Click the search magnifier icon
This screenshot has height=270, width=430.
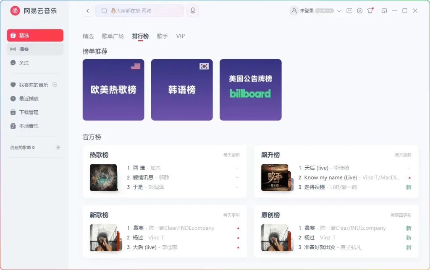[104, 10]
